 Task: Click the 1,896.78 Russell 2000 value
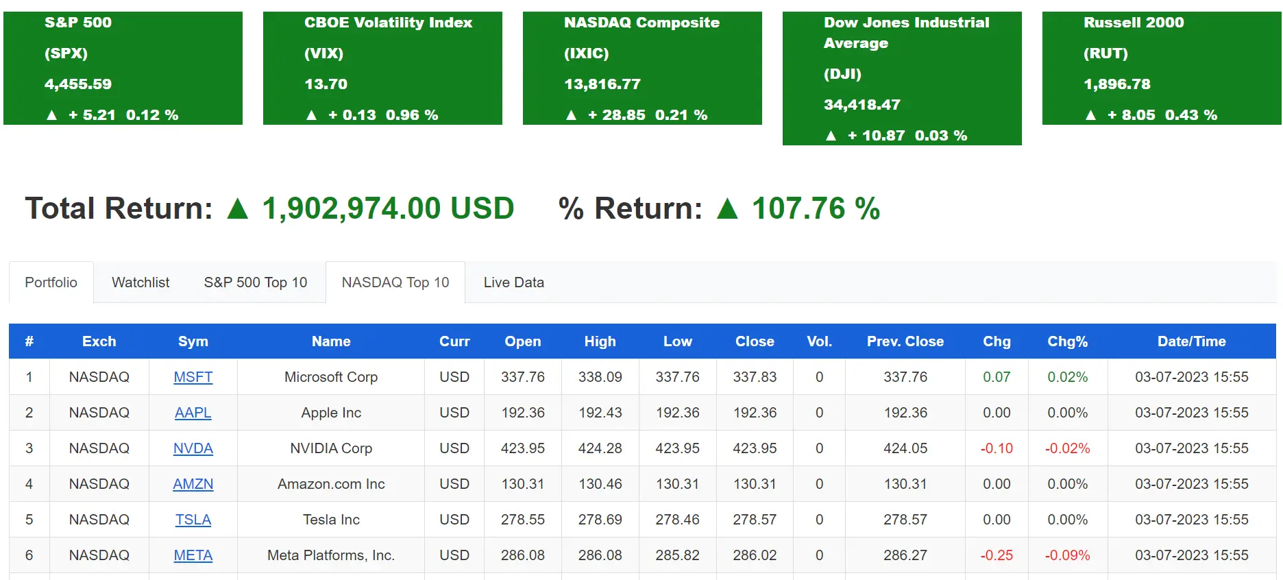[x=1117, y=84]
